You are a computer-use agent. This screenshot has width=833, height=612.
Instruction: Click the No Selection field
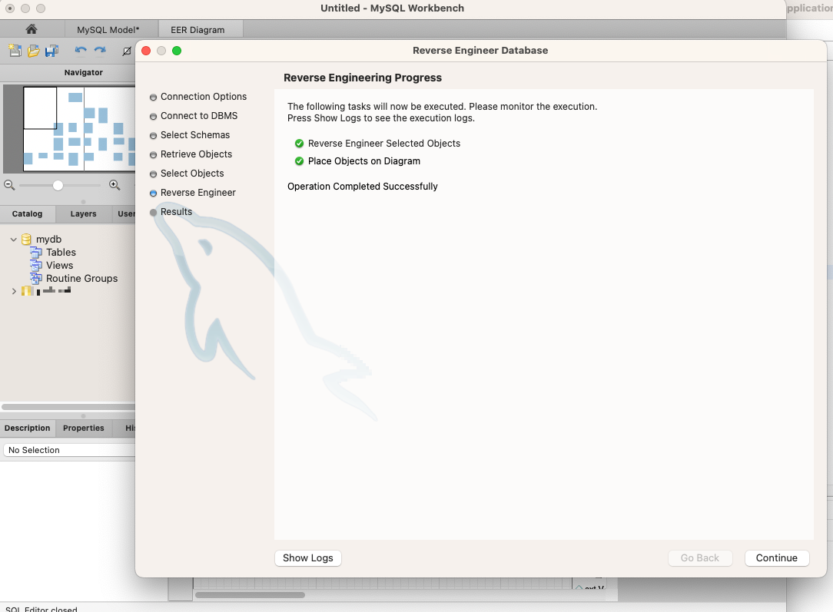pyautogui.click(x=69, y=450)
